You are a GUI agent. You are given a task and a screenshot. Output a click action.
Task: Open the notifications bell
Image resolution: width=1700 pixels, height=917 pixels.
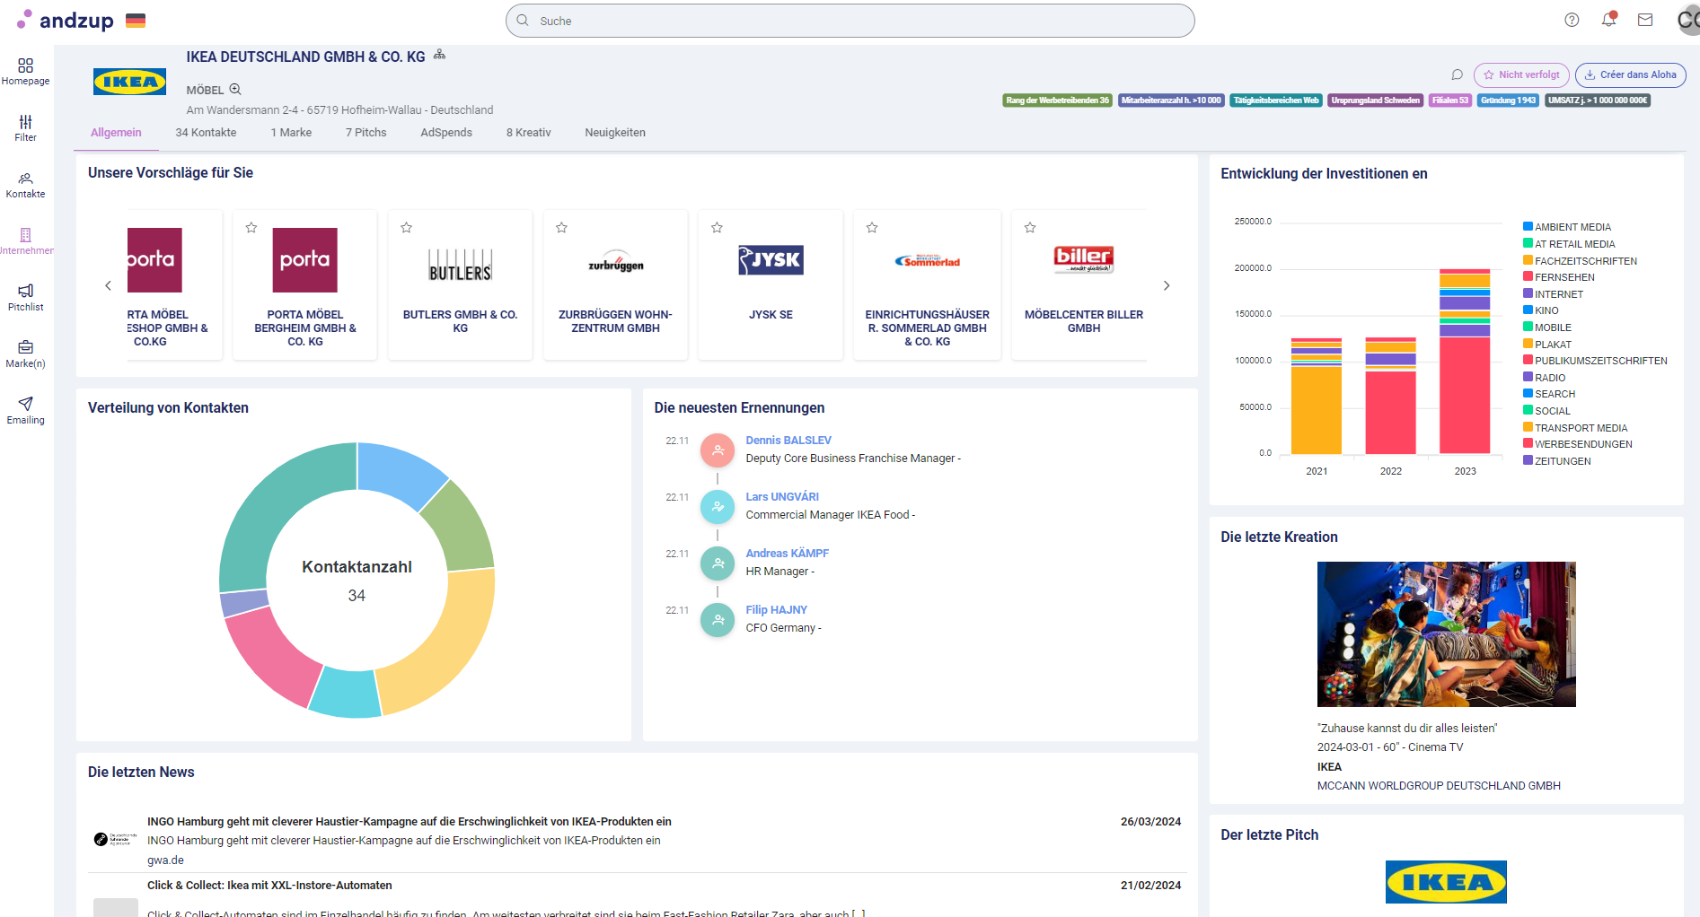(x=1608, y=20)
